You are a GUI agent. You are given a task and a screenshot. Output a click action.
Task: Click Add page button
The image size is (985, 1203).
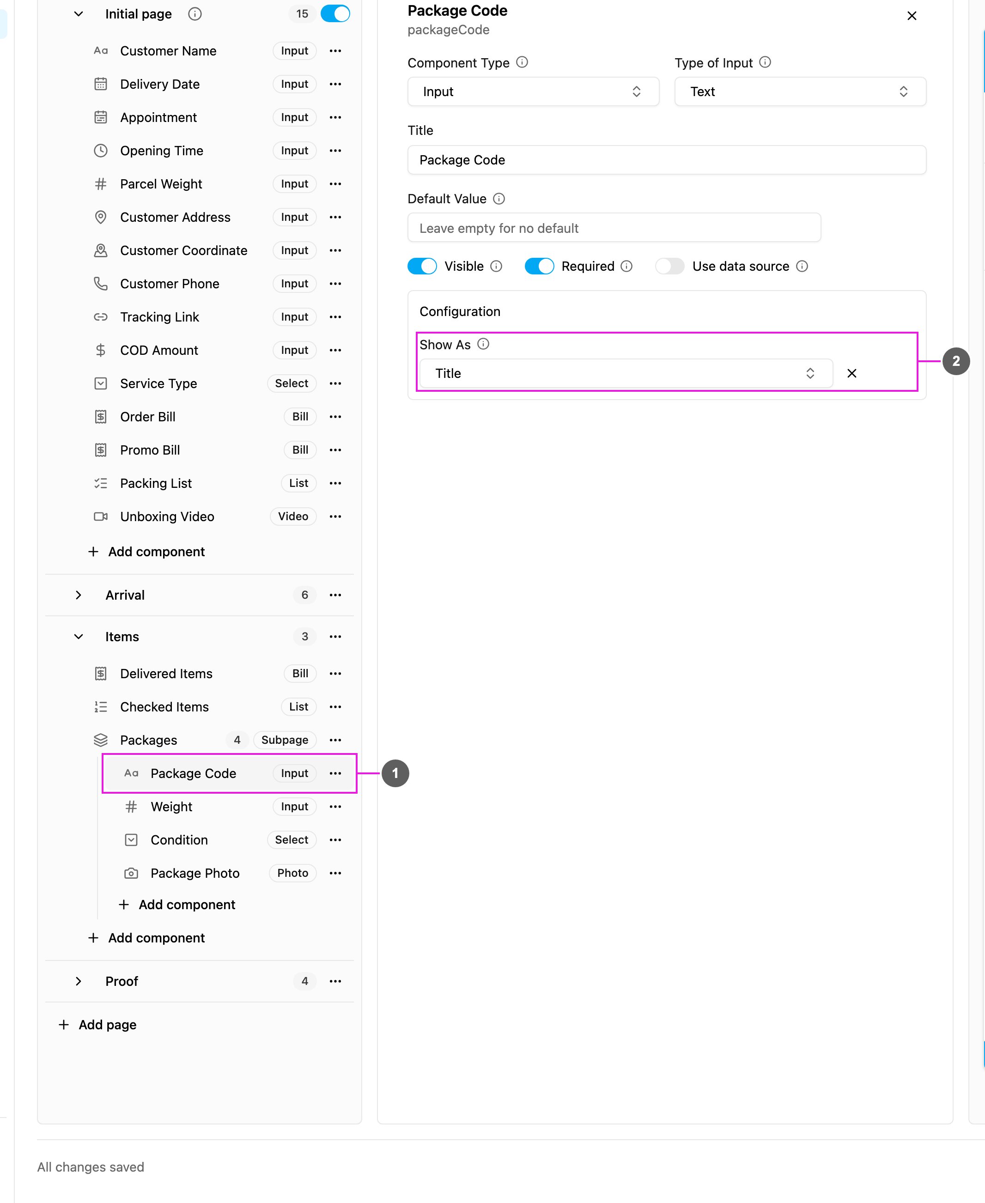97,1025
